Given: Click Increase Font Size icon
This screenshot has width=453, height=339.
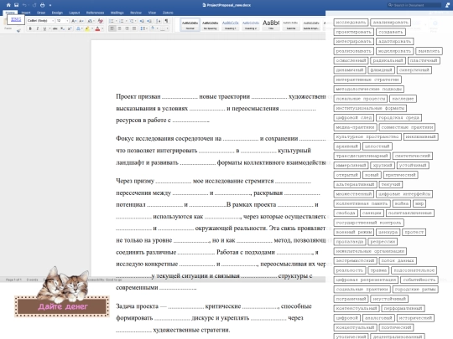Looking at the screenshot, I should [x=74, y=21].
